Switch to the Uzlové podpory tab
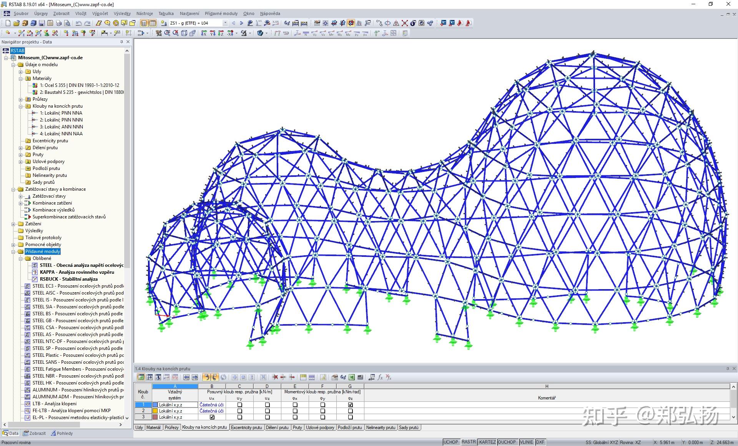 click(x=320, y=427)
